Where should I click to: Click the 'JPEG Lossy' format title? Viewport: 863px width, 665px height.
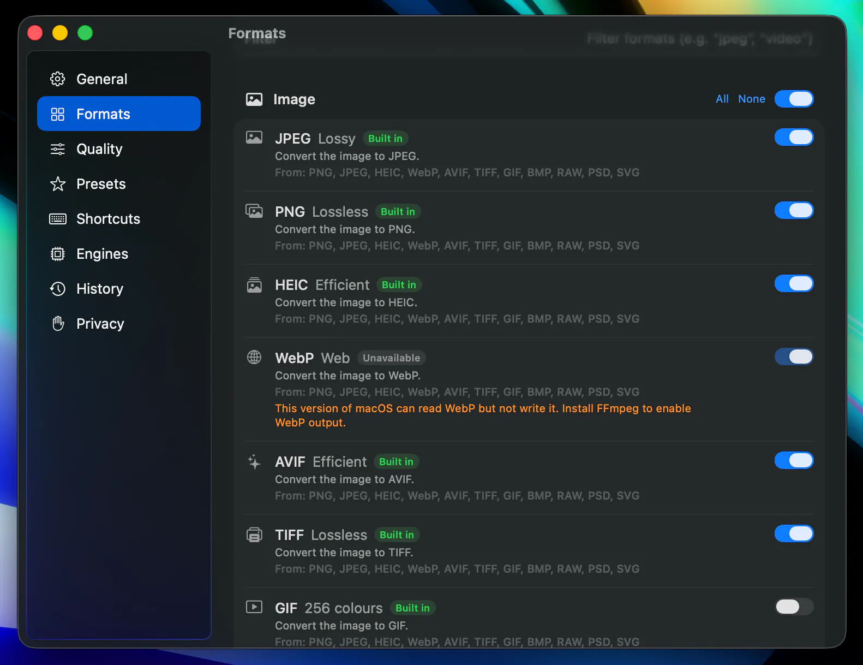click(x=315, y=139)
